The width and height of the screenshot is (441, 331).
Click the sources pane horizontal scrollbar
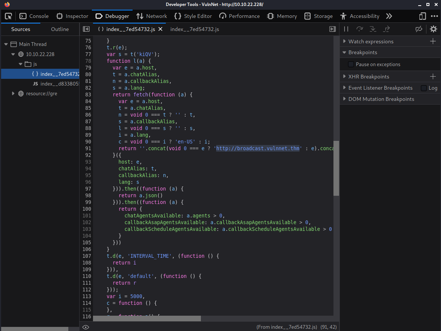[x=35, y=329]
